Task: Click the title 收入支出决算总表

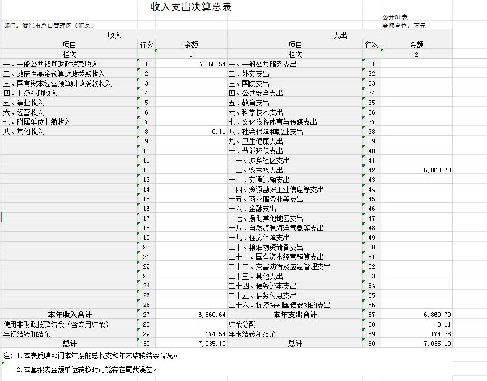Action: point(191,7)
